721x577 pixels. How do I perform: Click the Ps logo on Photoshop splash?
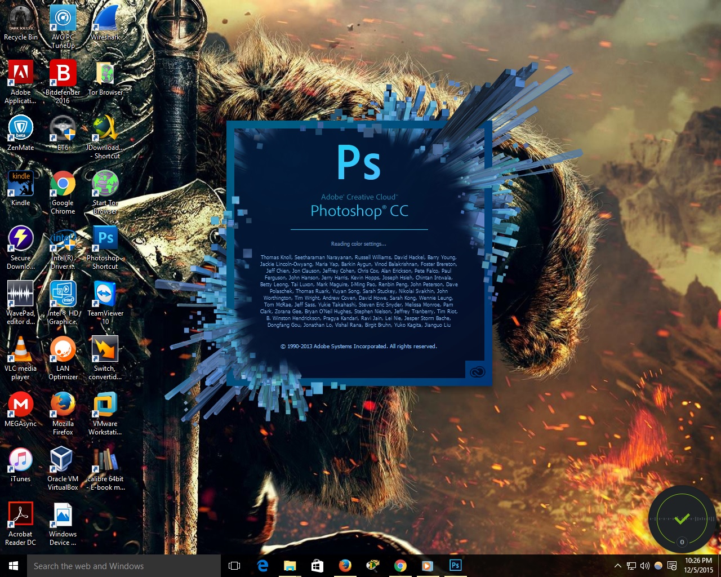(359, 162)
